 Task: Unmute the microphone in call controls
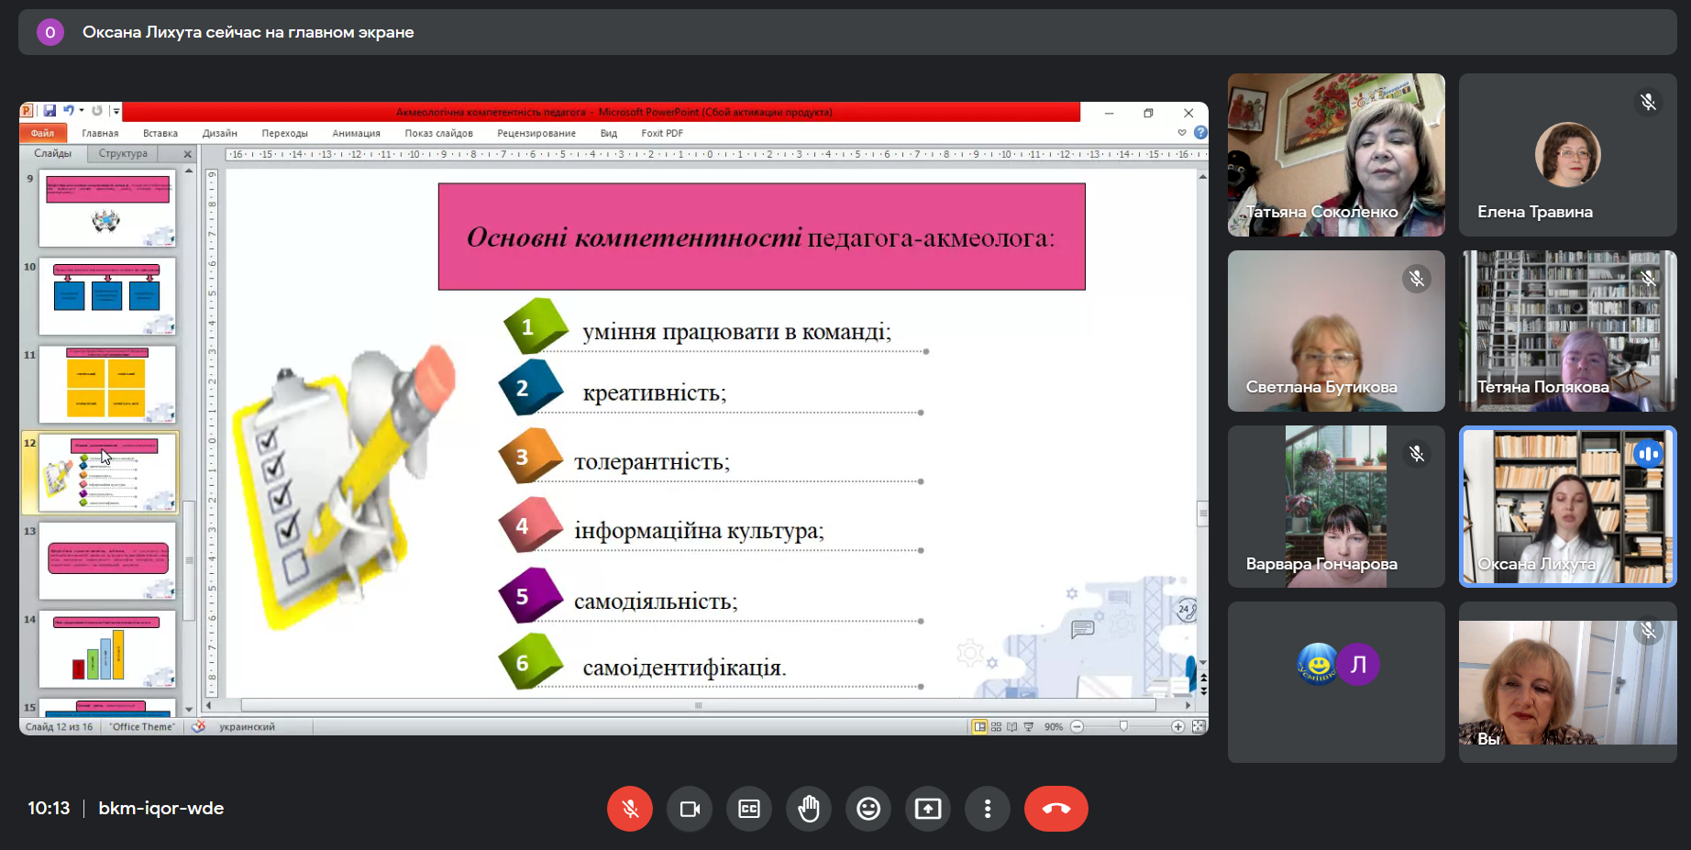[629, 809]
